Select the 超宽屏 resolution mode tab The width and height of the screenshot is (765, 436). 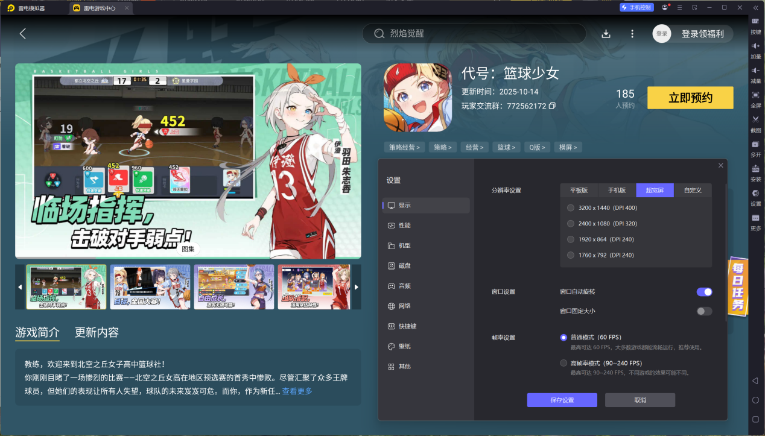(655, 190)
